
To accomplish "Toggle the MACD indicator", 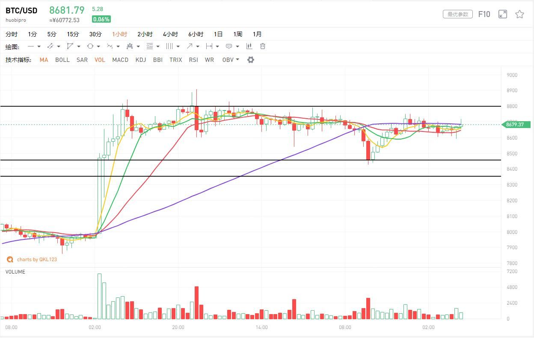I will click(120, 60).
